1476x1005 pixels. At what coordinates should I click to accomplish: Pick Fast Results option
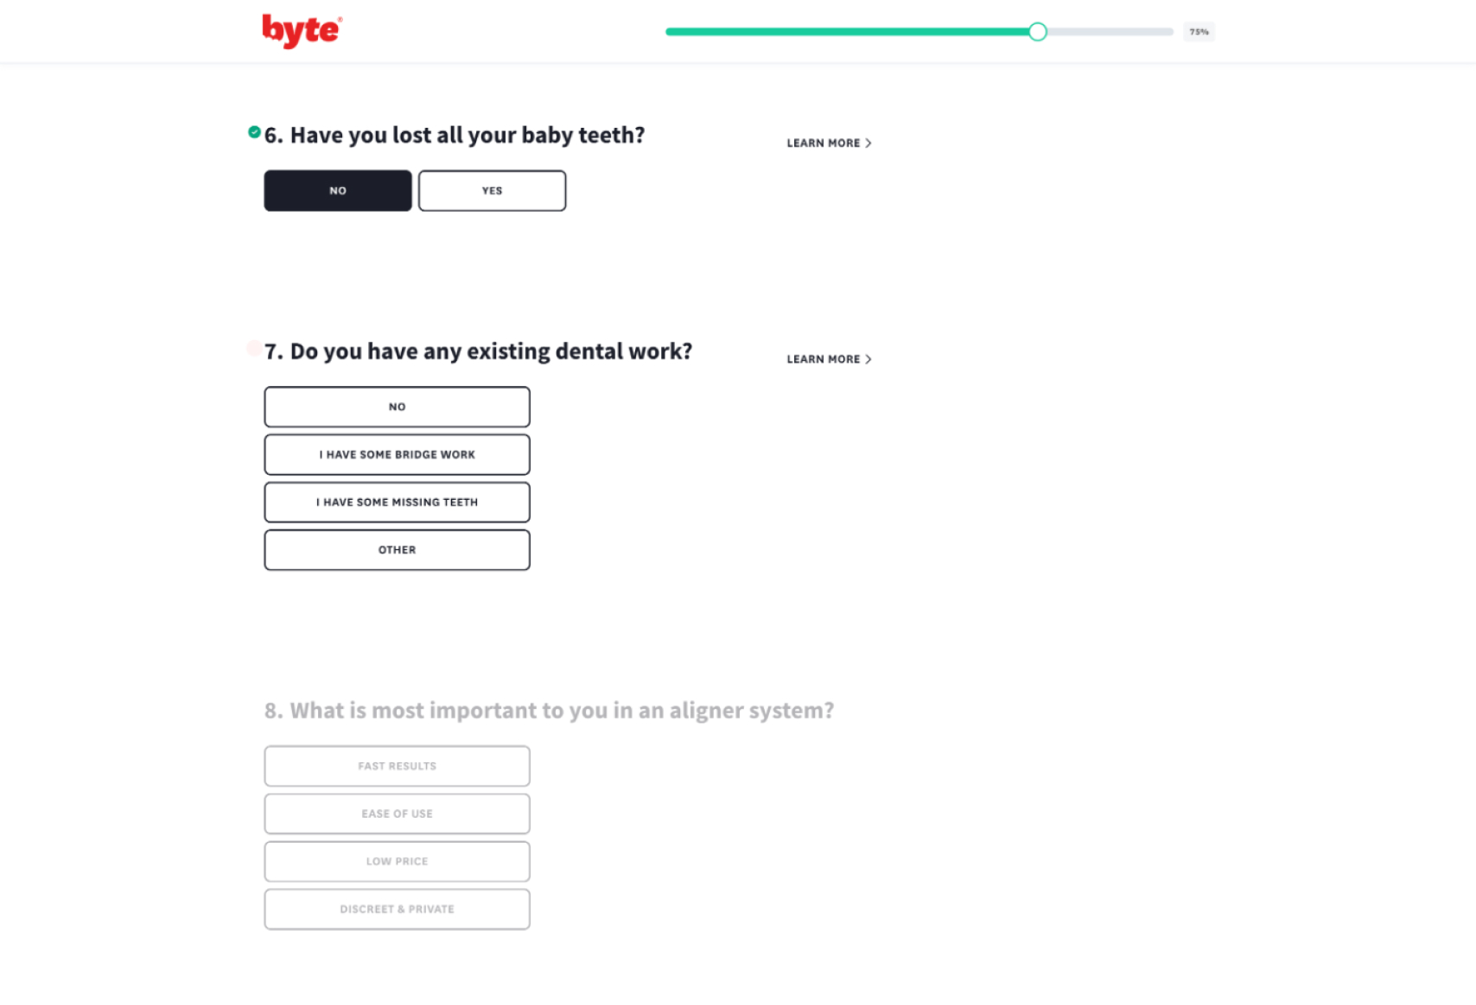pyautogui.click(x=398, y=767)
